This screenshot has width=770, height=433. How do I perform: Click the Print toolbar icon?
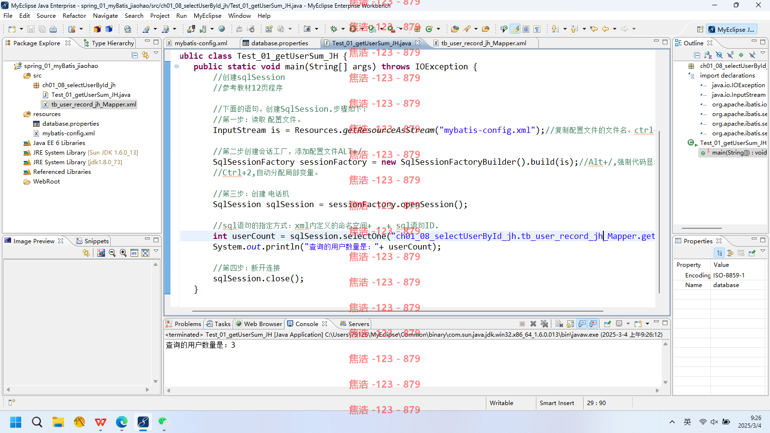point(53,29)
